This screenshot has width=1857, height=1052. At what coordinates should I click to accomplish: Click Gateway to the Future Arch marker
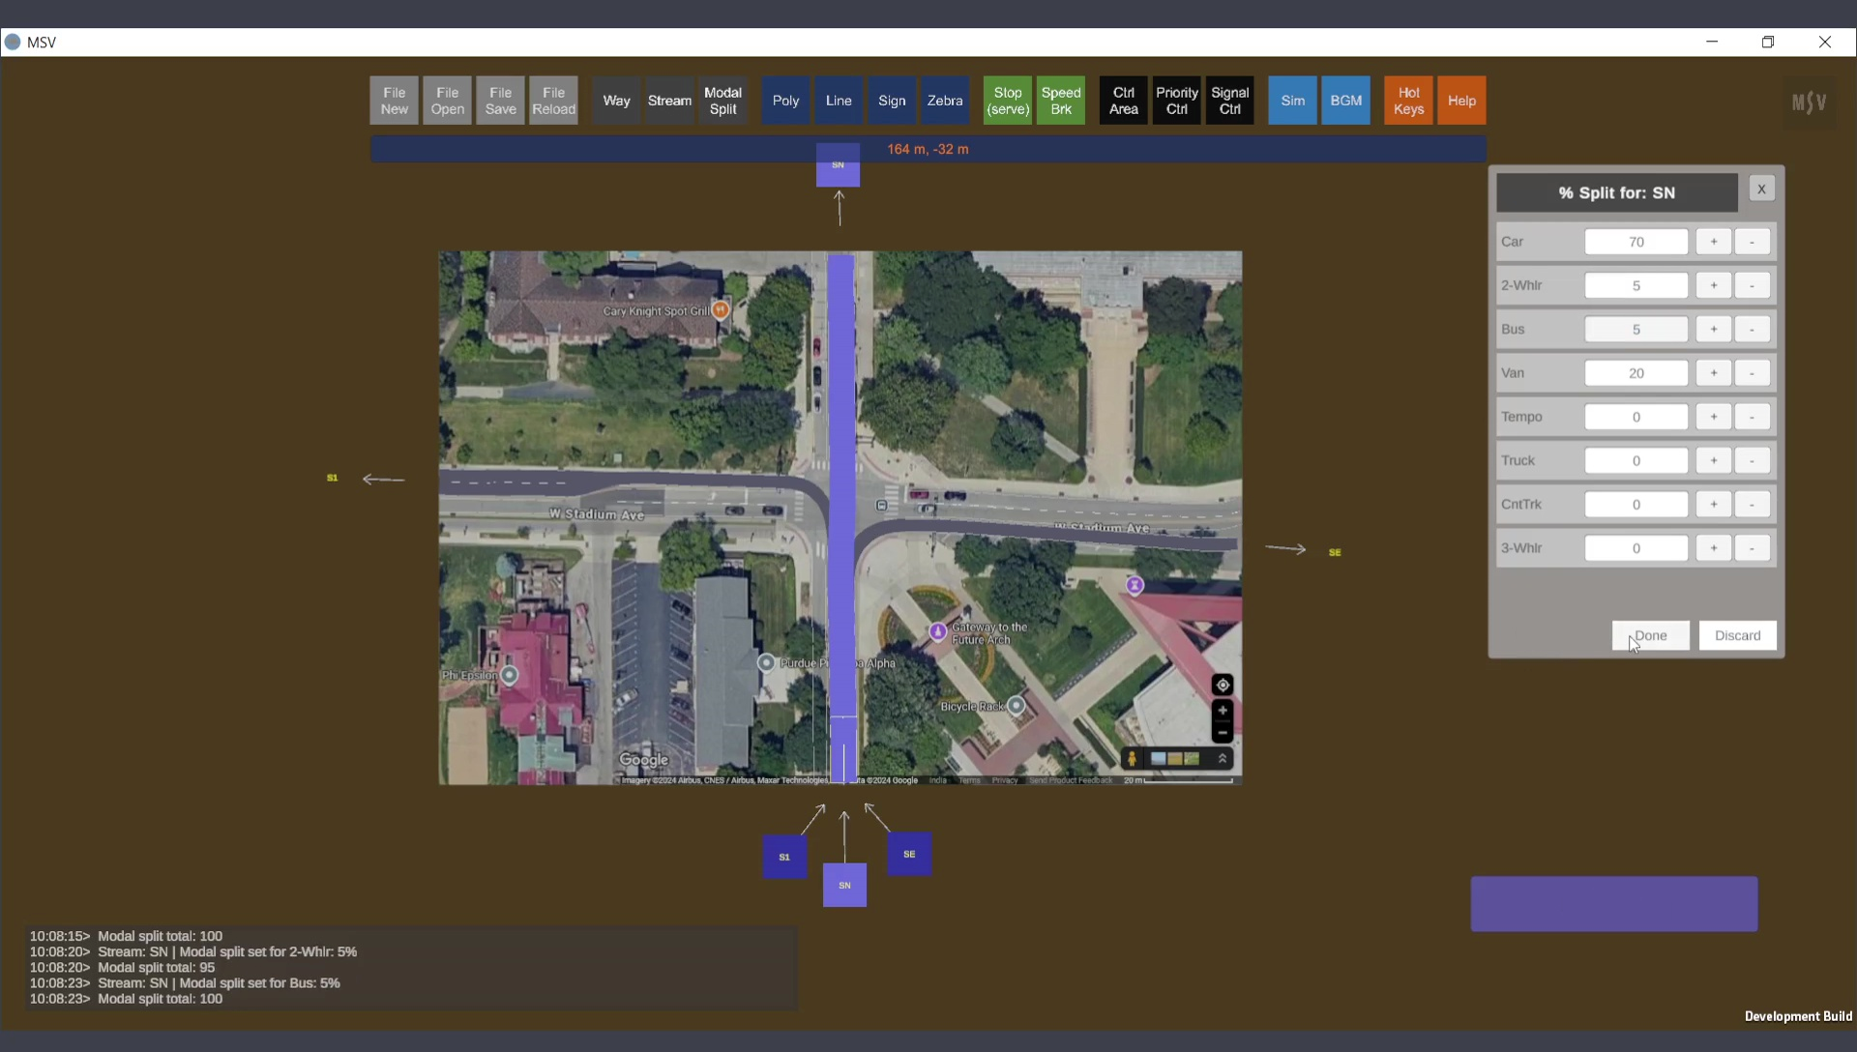coord(937,631)
